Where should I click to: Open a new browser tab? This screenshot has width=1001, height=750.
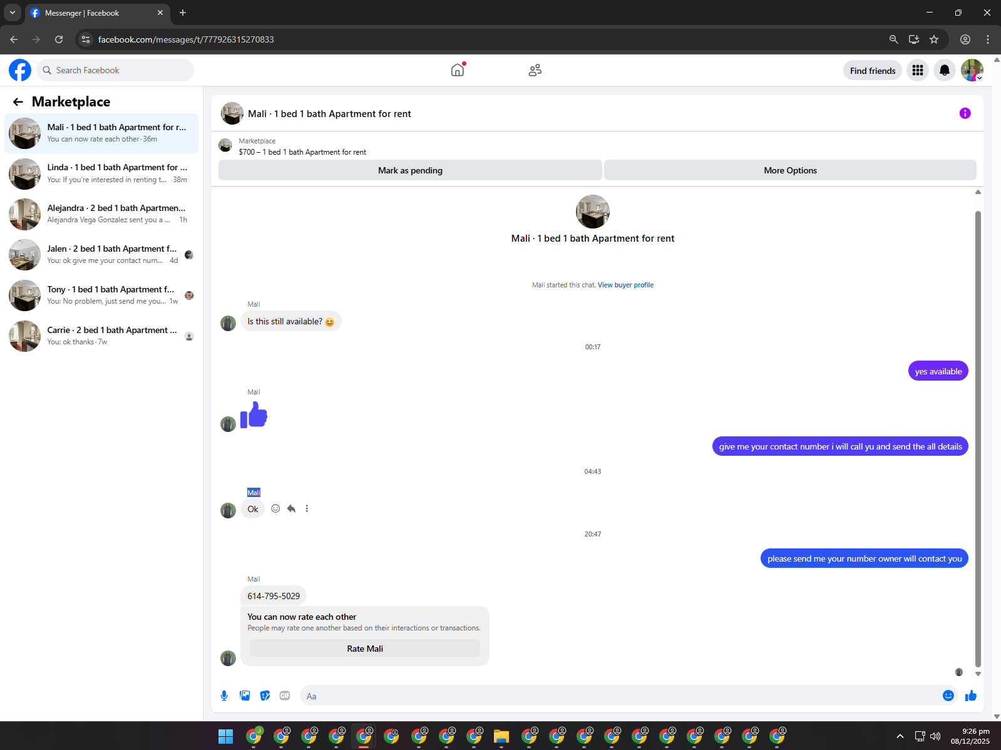[x=183, y=13]
